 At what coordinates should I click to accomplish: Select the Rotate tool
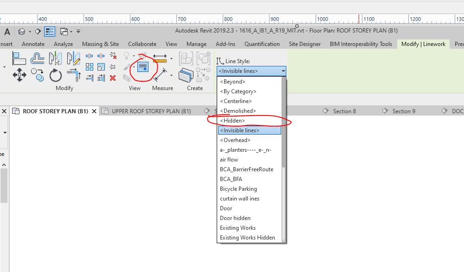(x=55, y=75)
